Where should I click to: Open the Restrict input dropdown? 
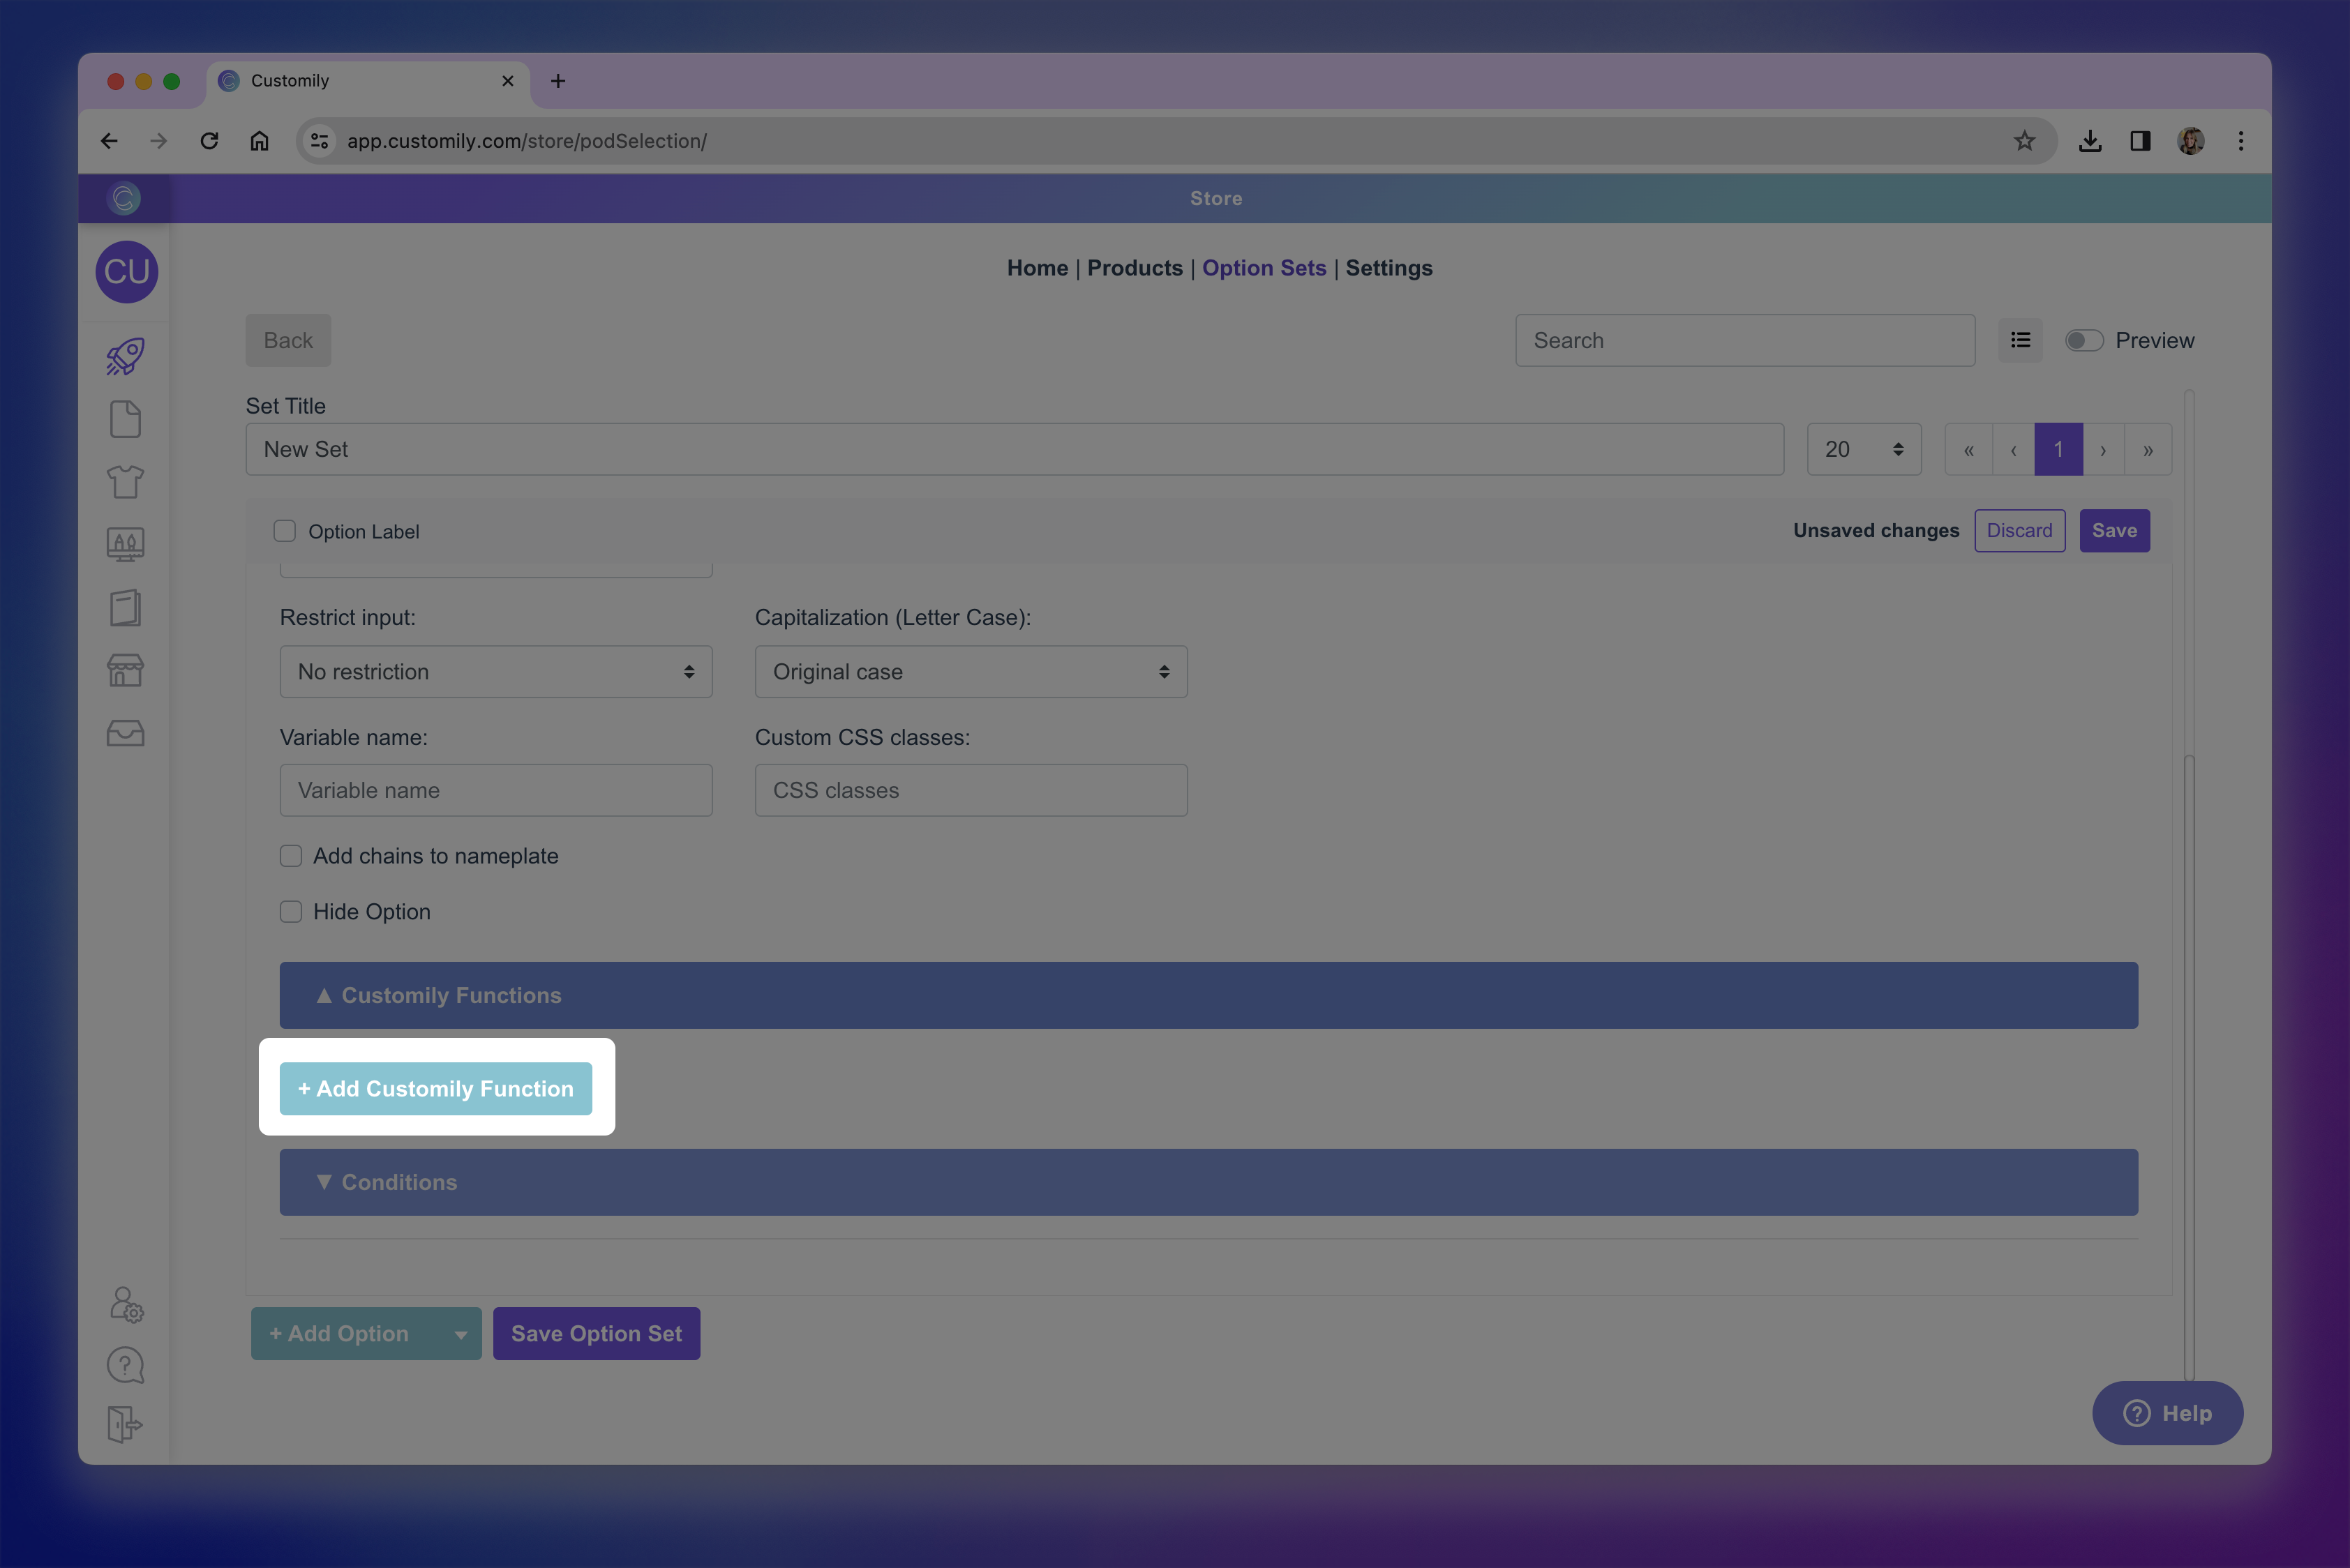pos(495,672)
